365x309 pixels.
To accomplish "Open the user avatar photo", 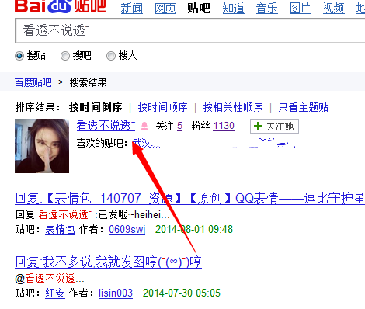I will (x=42, y=146).
